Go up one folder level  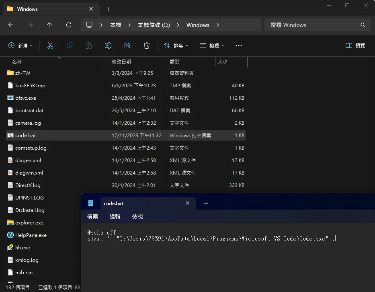(x=49, y=25)
